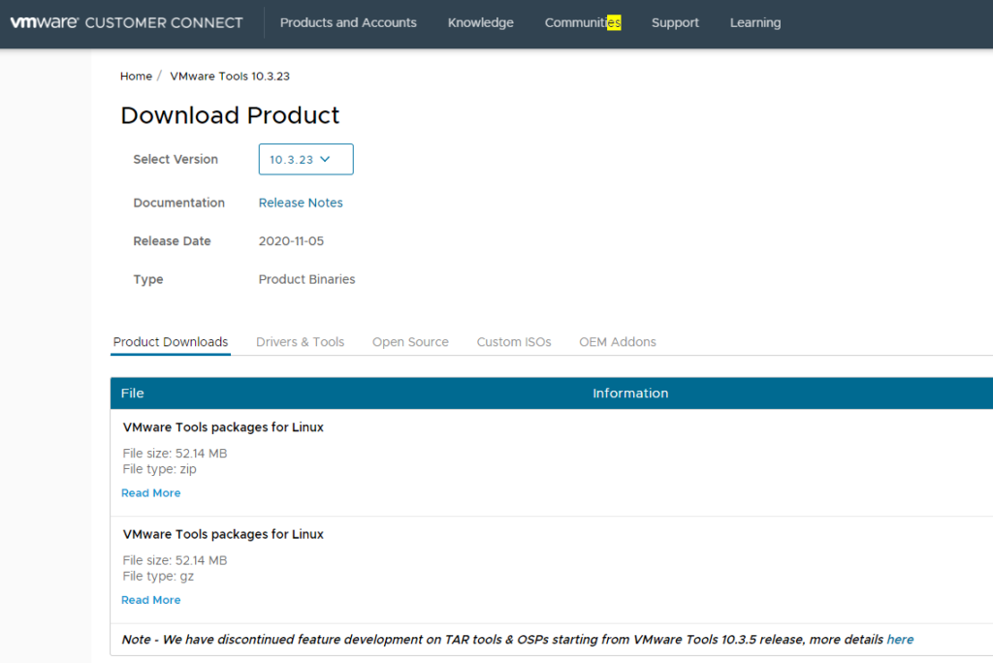
Task: Select the Product Downloads tab
Action: 171,342
